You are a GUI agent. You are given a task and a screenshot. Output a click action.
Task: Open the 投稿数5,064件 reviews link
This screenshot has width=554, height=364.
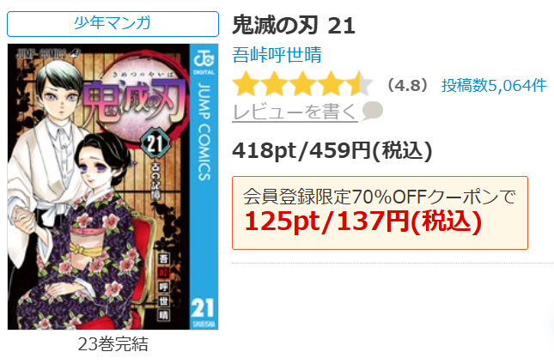[494, 86]
